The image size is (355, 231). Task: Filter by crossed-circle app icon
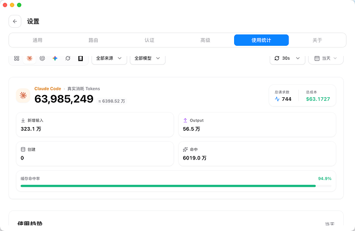pos(68,58)
